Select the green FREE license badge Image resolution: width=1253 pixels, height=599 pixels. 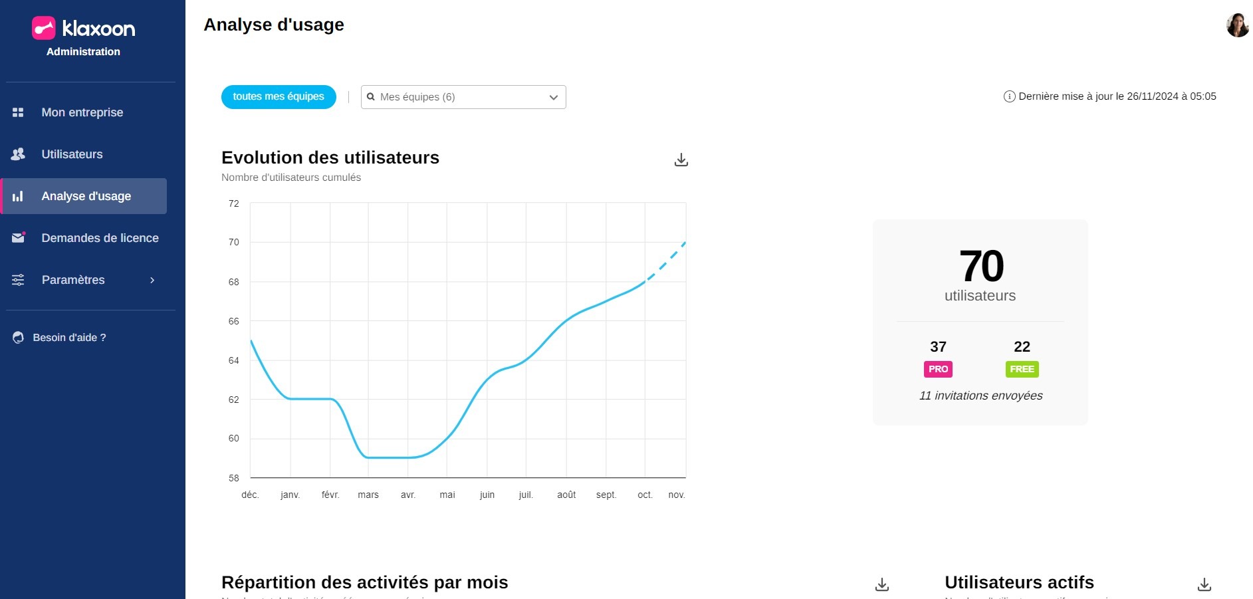1022,369
